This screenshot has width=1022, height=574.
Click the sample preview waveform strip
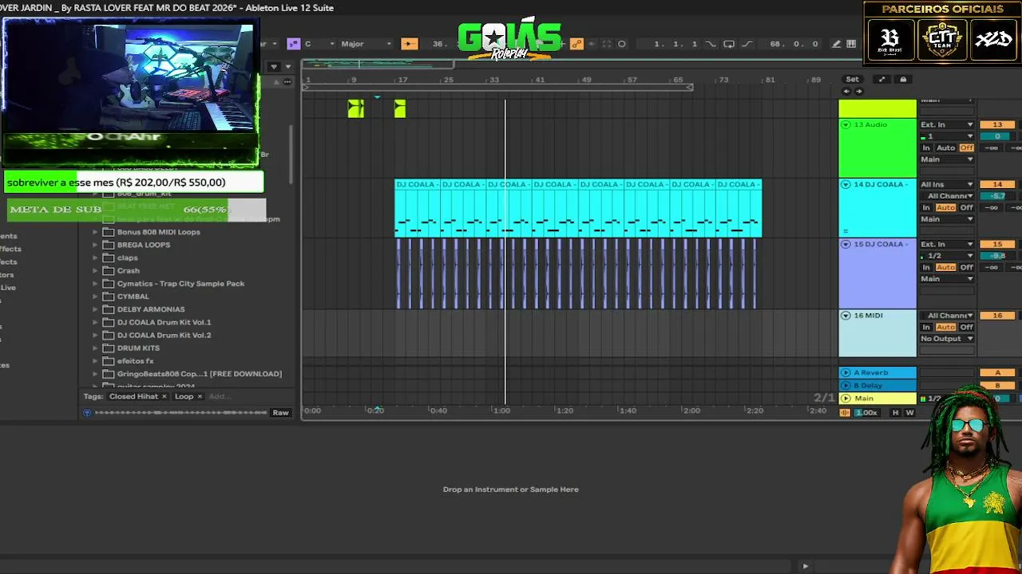181,412
